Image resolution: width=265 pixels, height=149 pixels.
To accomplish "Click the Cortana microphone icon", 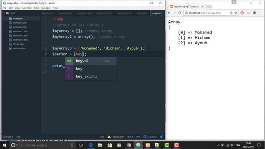I will coord(72,145).
